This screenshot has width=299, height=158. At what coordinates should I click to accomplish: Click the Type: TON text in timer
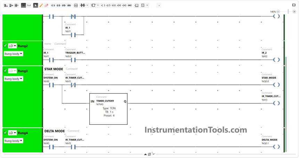[109, 108]
